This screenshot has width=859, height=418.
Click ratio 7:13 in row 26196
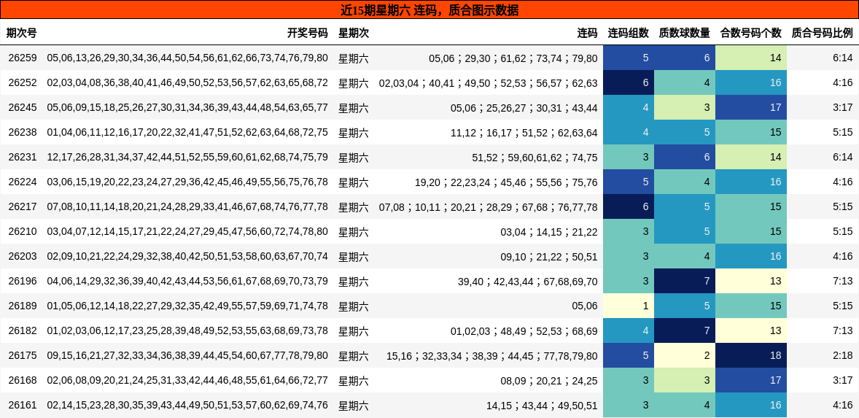click(842, 281)
